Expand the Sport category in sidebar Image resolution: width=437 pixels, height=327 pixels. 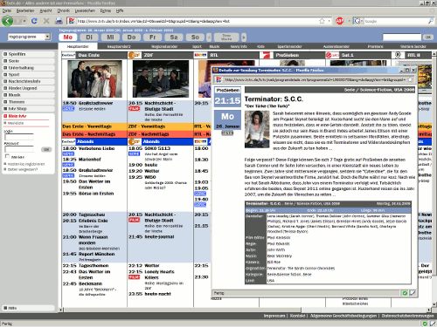pos(29,75)
